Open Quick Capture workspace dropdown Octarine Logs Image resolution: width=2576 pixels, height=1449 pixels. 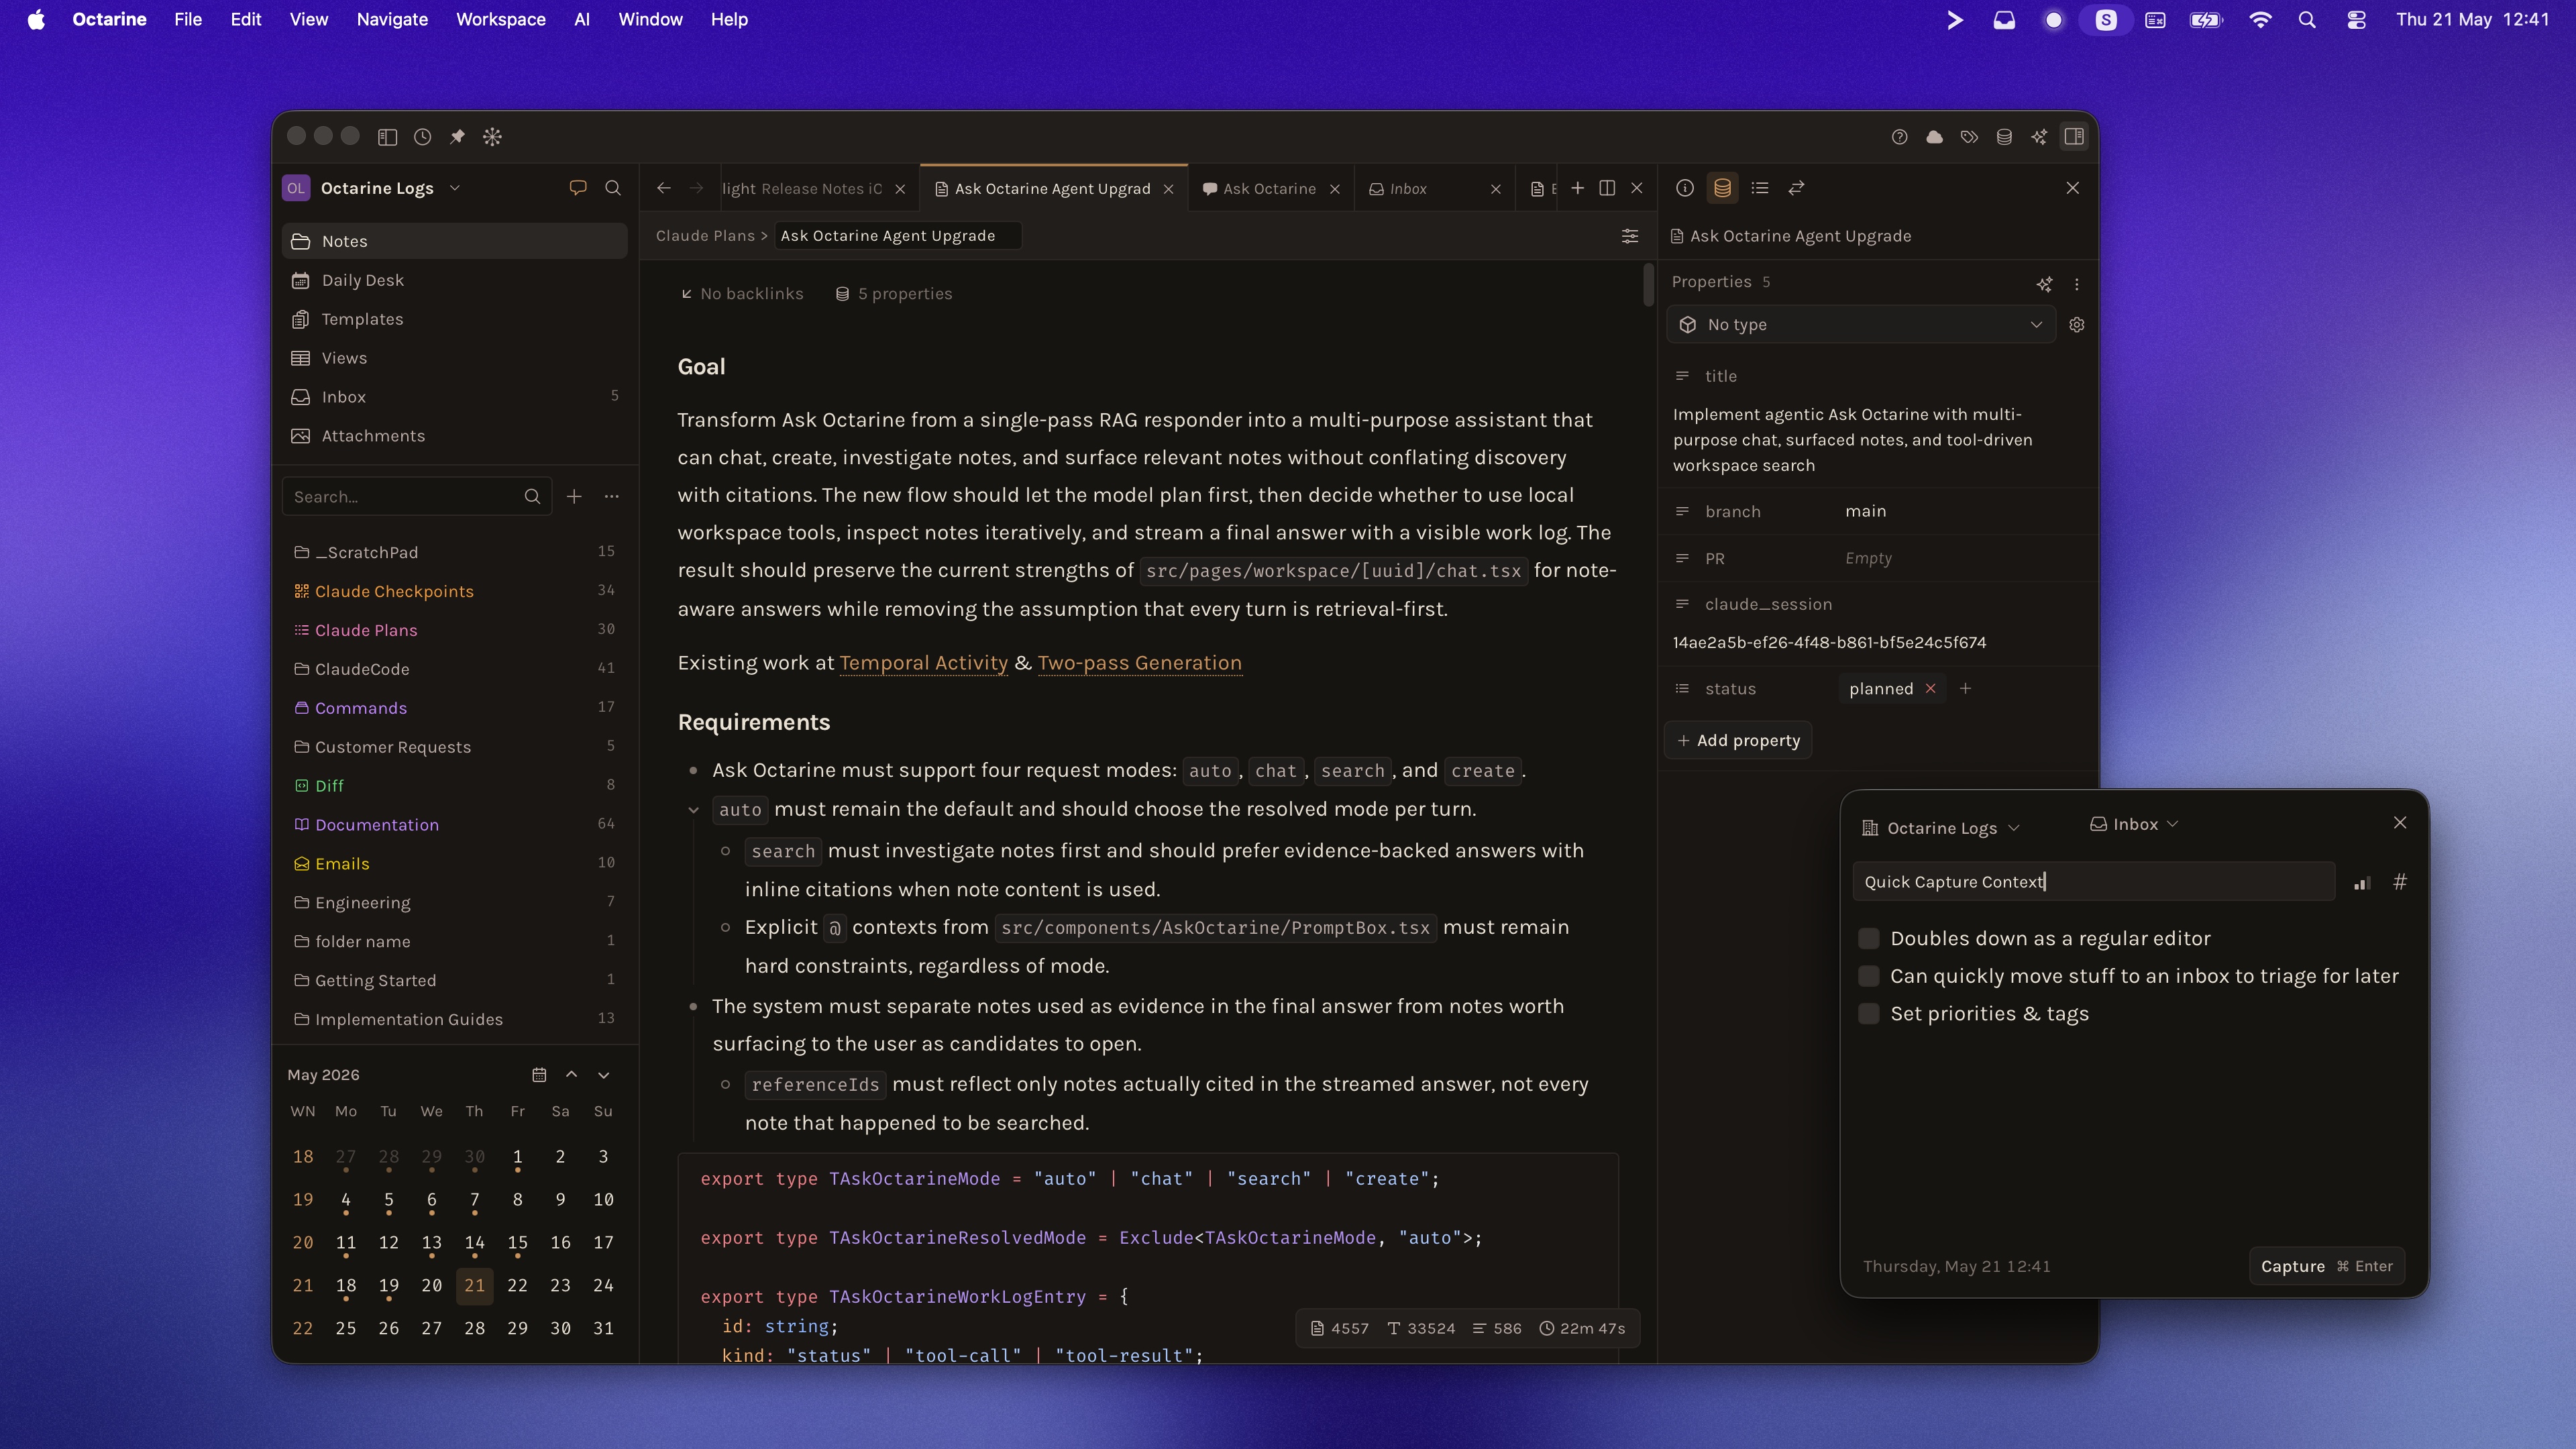tap(1941, 828)
